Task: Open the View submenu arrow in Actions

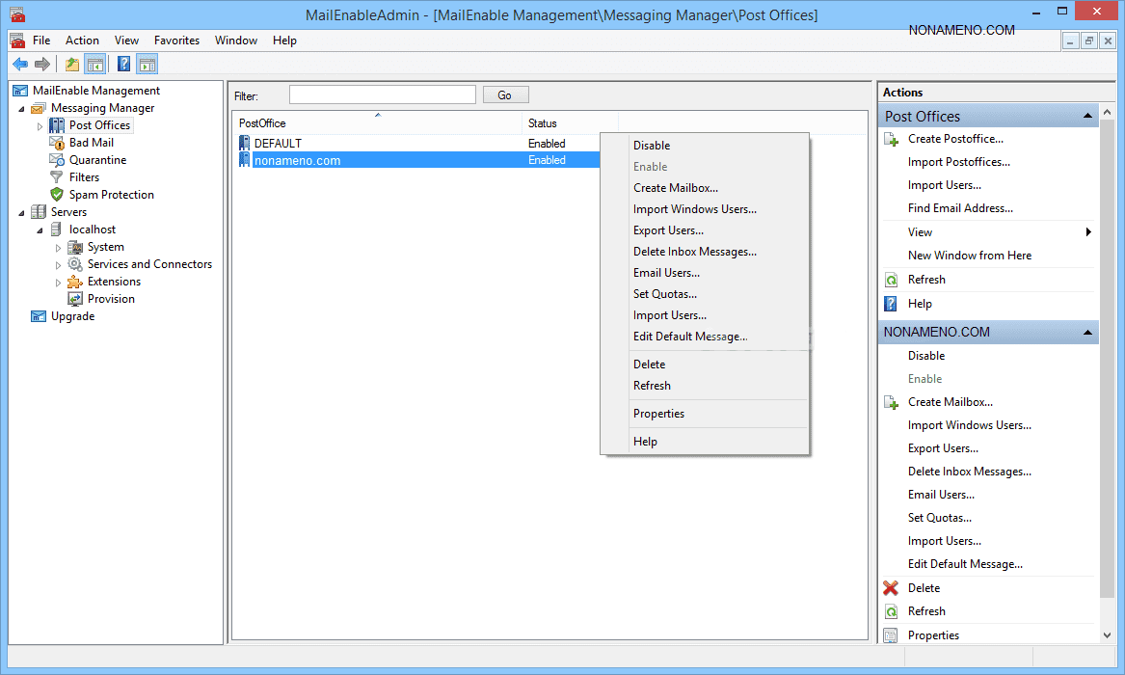Action: (x=1088, y=232)
